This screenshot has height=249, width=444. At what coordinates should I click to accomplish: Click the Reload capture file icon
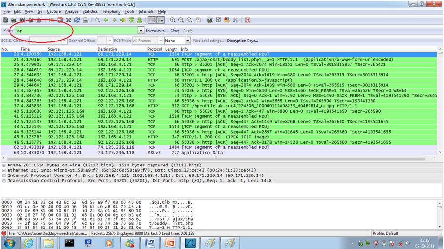pyautogui.click(x=77, y=21)
